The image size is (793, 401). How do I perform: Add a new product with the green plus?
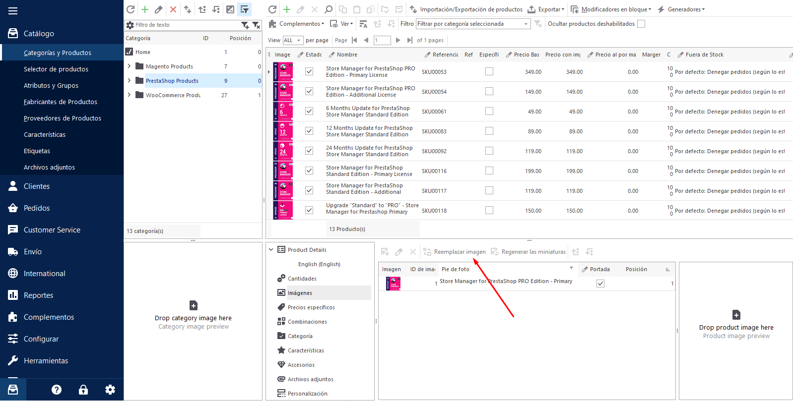(x=287, y=9)
